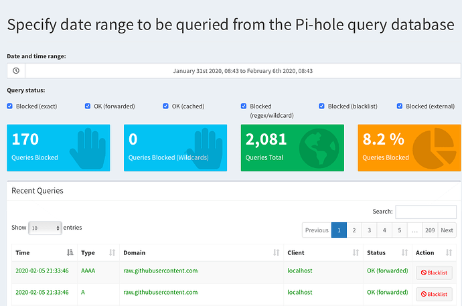Click the pie chart icon in orange card

[438, 147]
